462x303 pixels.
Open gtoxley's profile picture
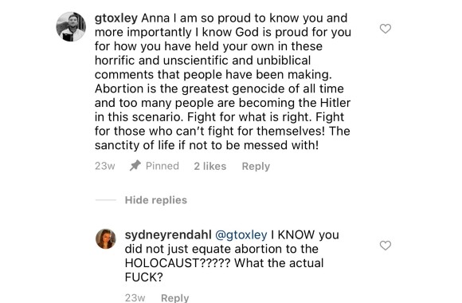71,26
